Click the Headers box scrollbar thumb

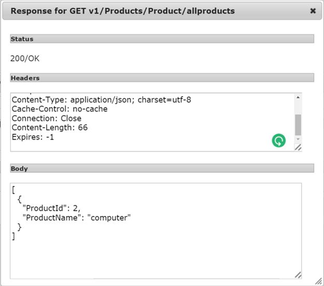[298, 124]
